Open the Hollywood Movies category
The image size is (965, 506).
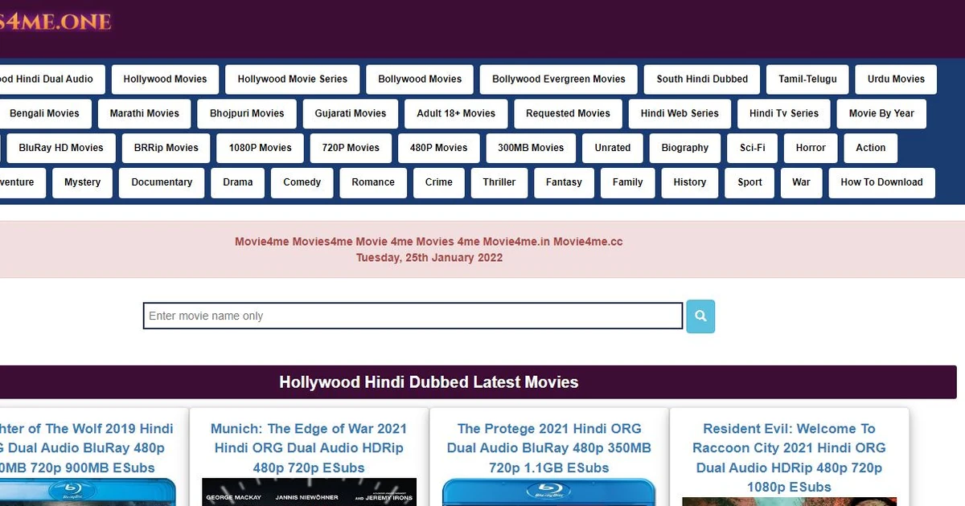pos(165,79)
